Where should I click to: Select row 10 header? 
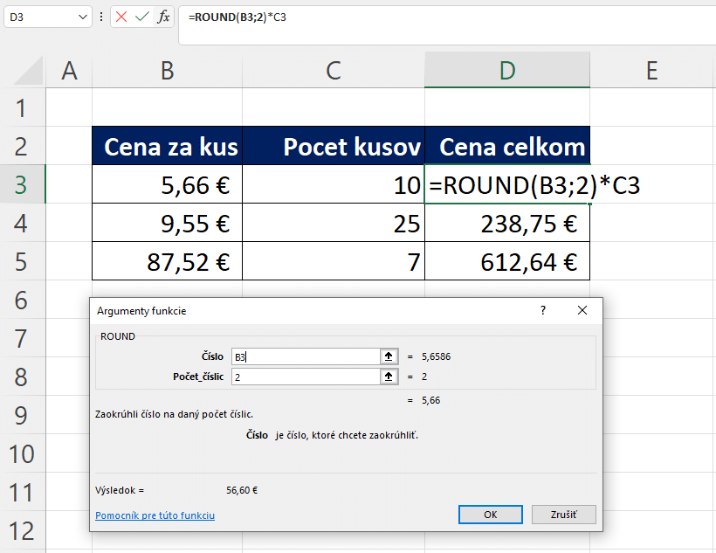22,453
